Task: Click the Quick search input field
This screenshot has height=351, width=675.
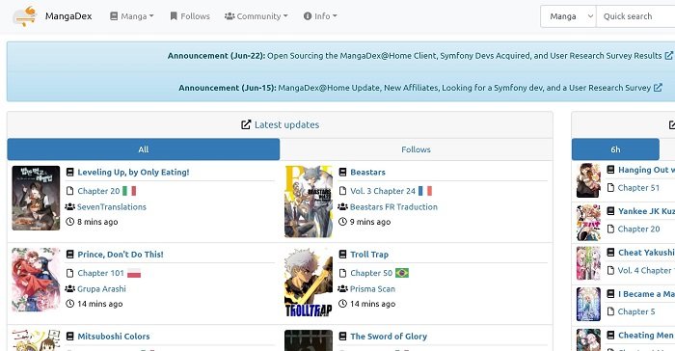Action: [x=635, y=16]
